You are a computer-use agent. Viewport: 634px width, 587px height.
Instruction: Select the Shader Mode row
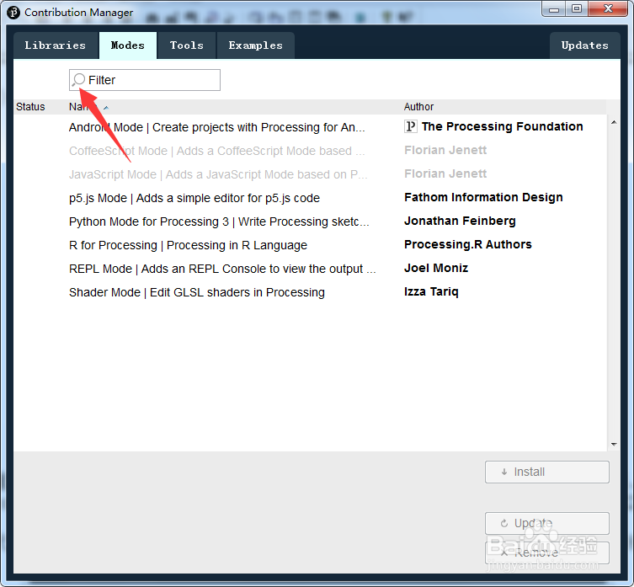tap(310, 292)
